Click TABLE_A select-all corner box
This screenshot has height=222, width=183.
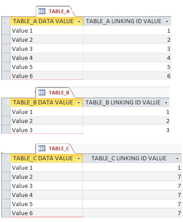(x=6, y=21)
